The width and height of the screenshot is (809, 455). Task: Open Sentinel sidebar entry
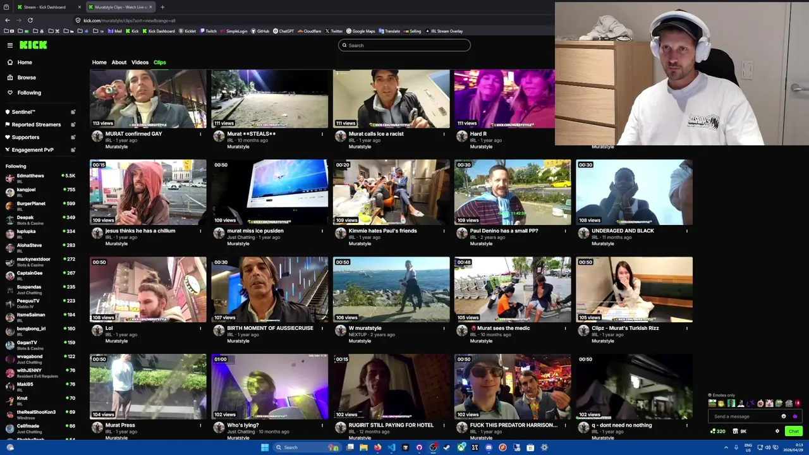(x=23, y=112)
